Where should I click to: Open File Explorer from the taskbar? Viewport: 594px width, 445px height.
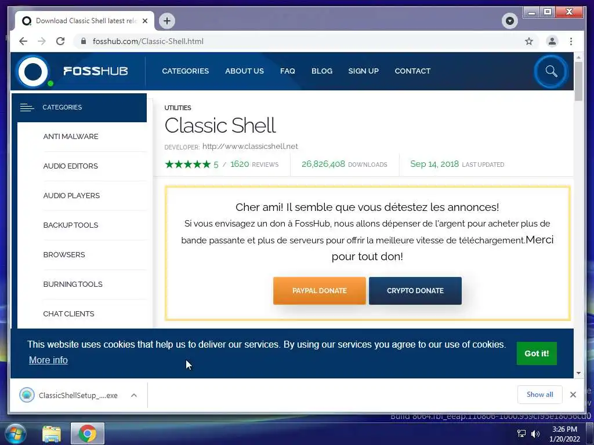pyautogui.click(x=52, y=433)
